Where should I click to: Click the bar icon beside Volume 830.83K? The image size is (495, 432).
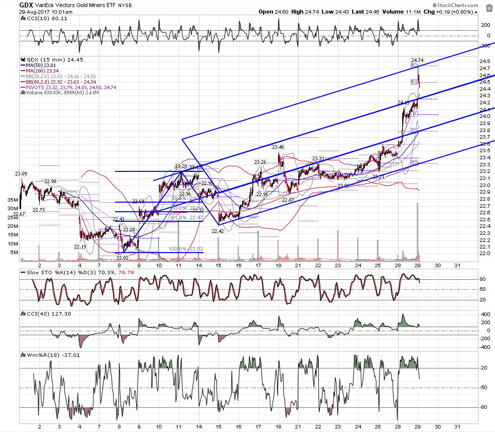tap(23, 93)
